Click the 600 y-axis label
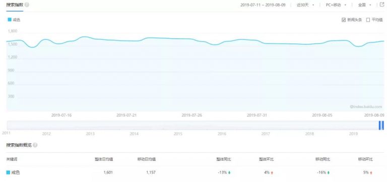This screenshot has width=387, height=182. coord(11,83)
